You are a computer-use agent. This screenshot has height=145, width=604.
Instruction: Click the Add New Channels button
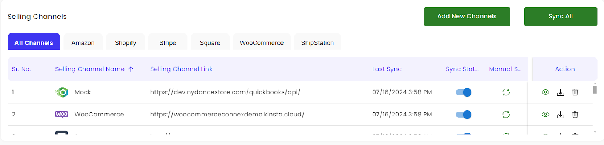[x=467, y=16]
